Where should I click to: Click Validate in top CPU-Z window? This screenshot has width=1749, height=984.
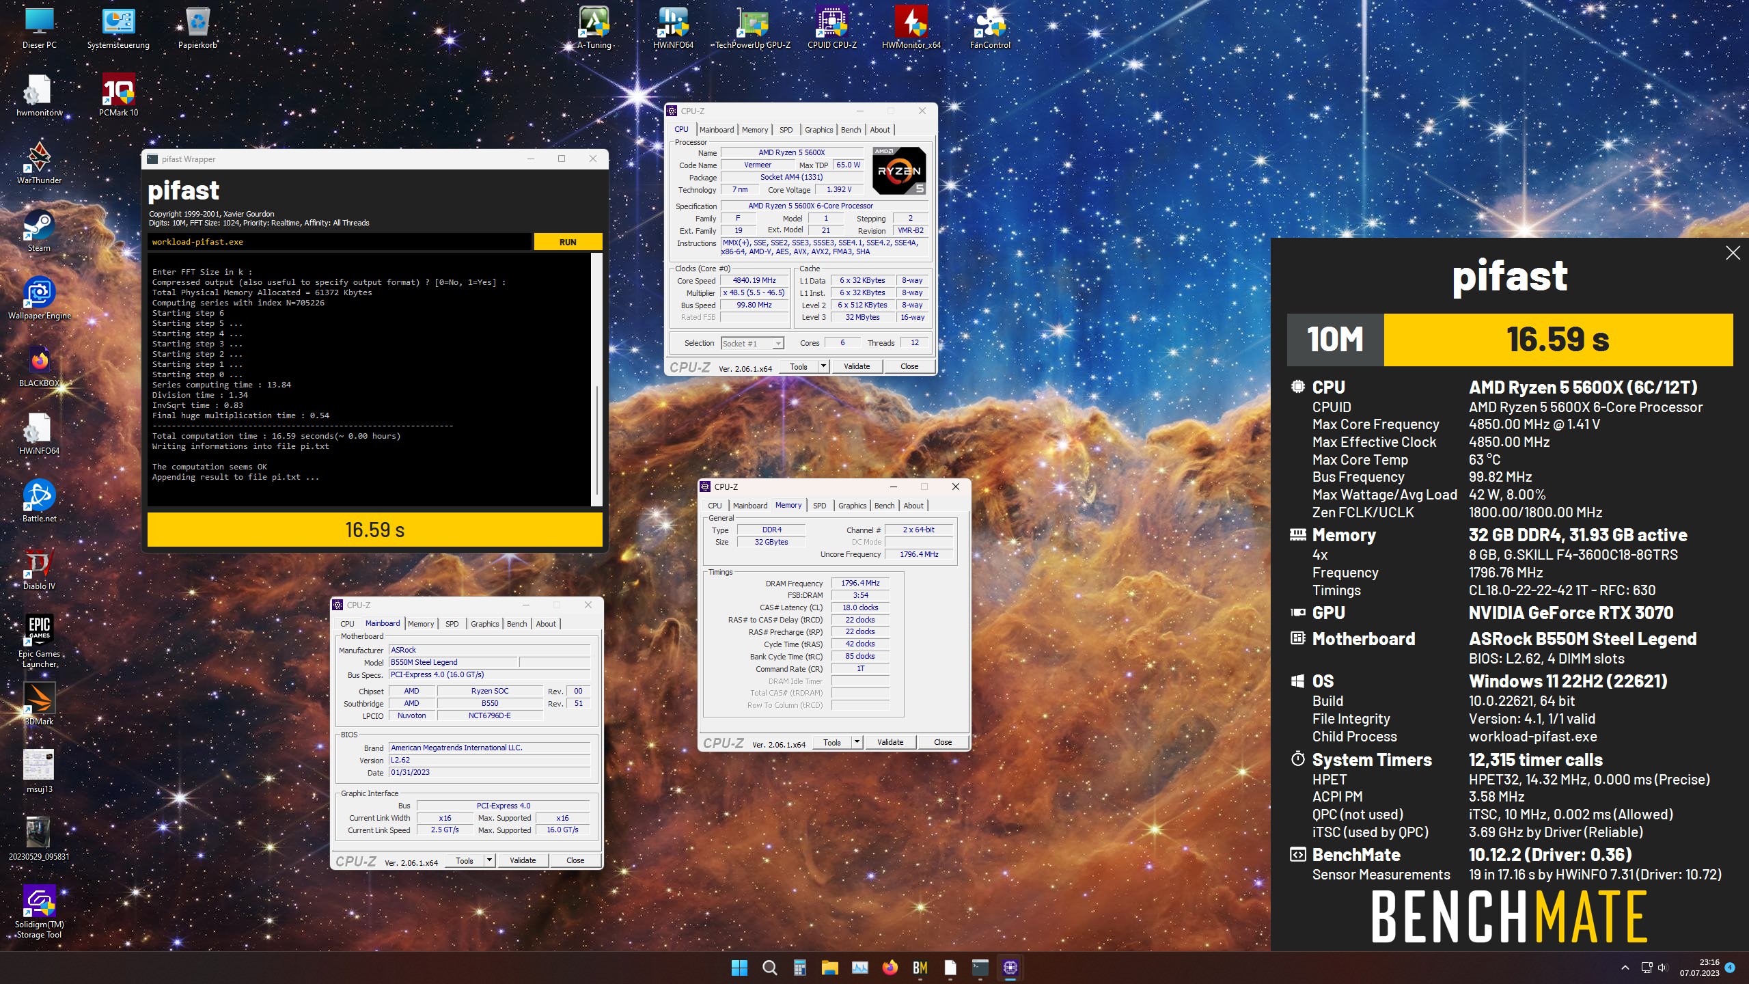pos(857,366)
